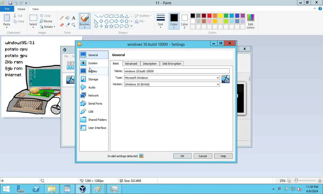The image size is (323, 194).
Task: Select the Fill with color bucket tool
Action: [68, 18]
